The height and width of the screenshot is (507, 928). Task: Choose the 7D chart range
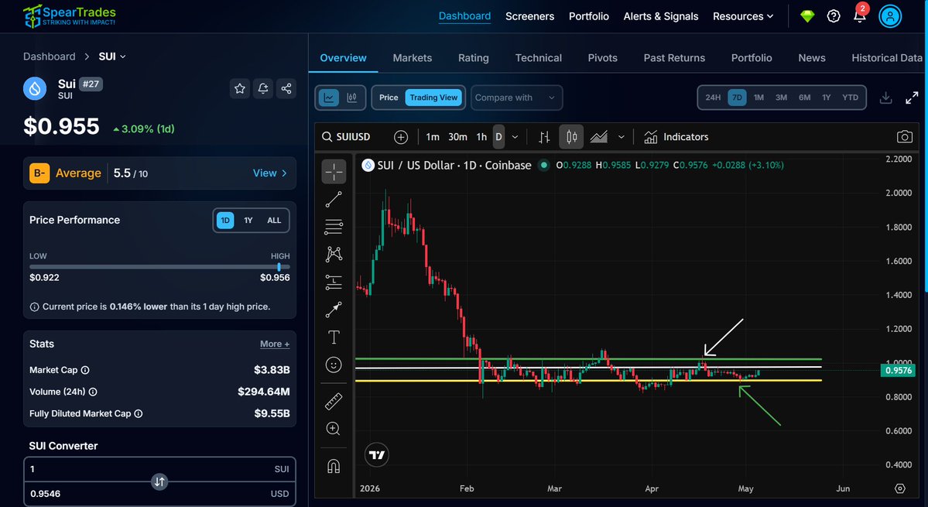737,98
